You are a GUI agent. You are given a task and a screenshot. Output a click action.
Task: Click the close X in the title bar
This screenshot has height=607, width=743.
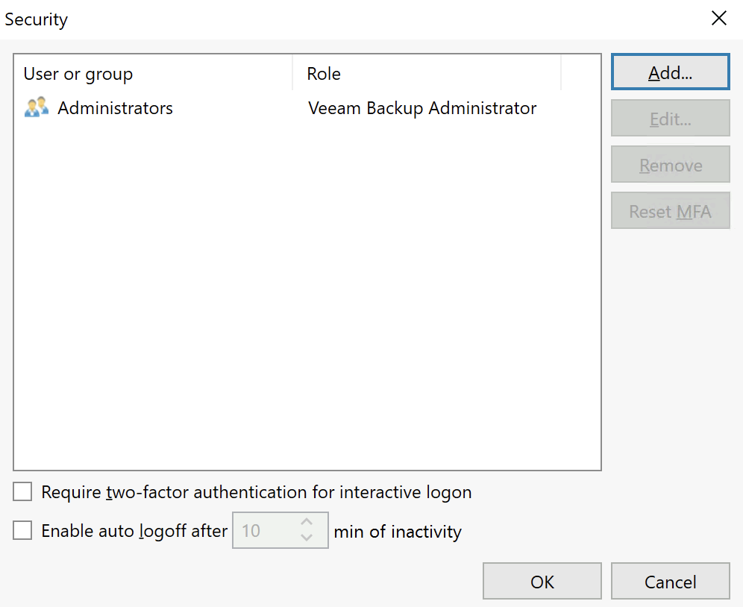tap(718, 18)
